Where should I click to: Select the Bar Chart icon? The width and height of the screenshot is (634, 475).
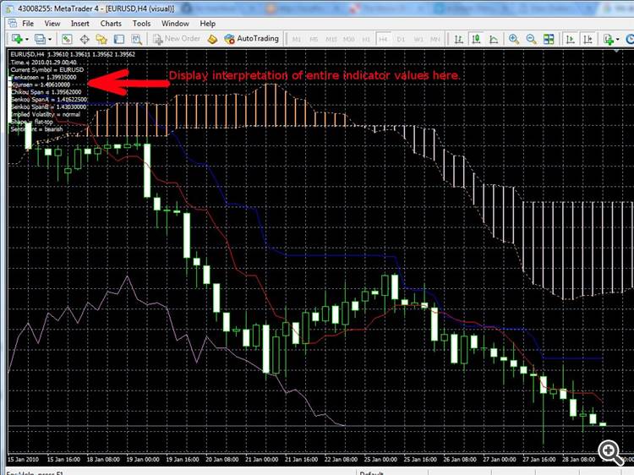point(458,39)
